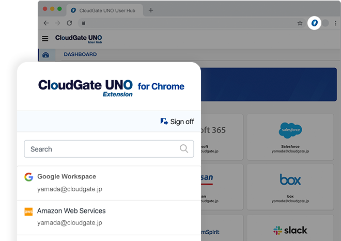The height and width of the screenshot is (241, 341).
Task: Click the dashboard gauge icon in the sidebar
Action: [x=45, y=55]
